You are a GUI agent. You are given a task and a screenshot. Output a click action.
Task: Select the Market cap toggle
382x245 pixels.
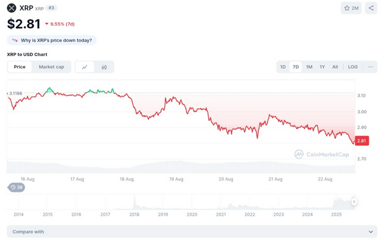(x=52, y=67)
